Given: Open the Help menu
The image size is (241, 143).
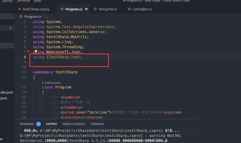Looking at the screenshot, I should pos(38,1).
